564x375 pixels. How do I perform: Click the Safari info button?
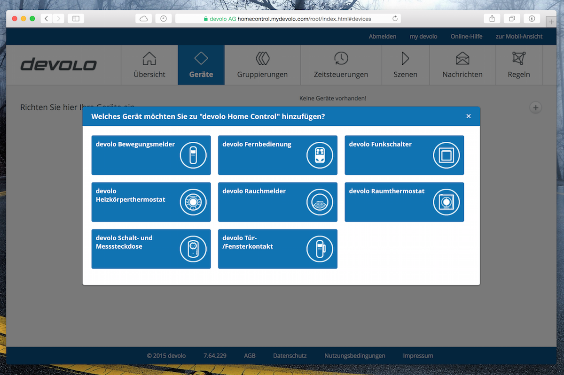coord(532,18)
